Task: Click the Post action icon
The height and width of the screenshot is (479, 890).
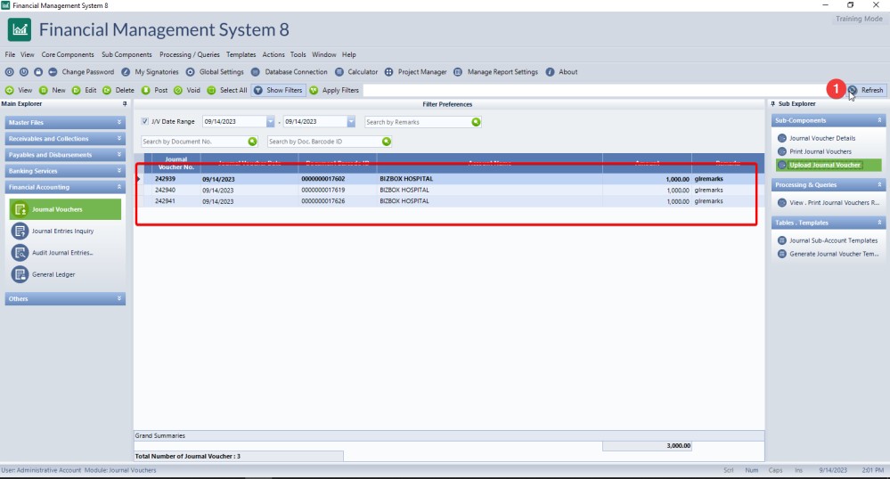Action: click(x=148, y=90)
